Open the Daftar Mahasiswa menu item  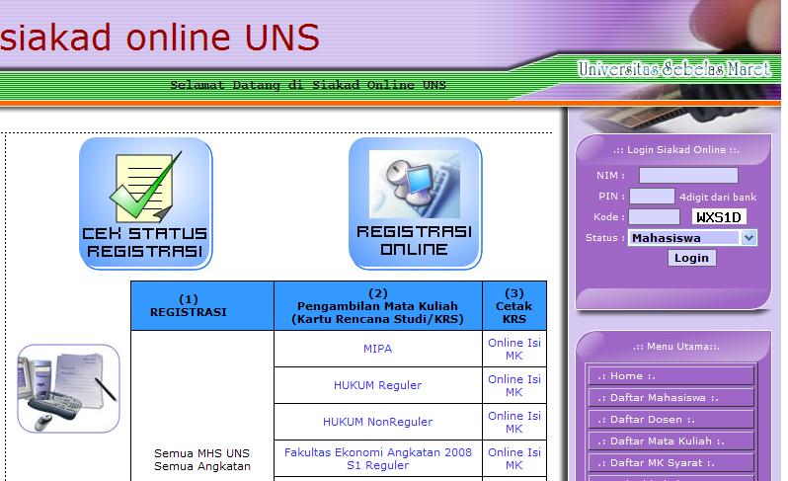[x=671, y=398]
